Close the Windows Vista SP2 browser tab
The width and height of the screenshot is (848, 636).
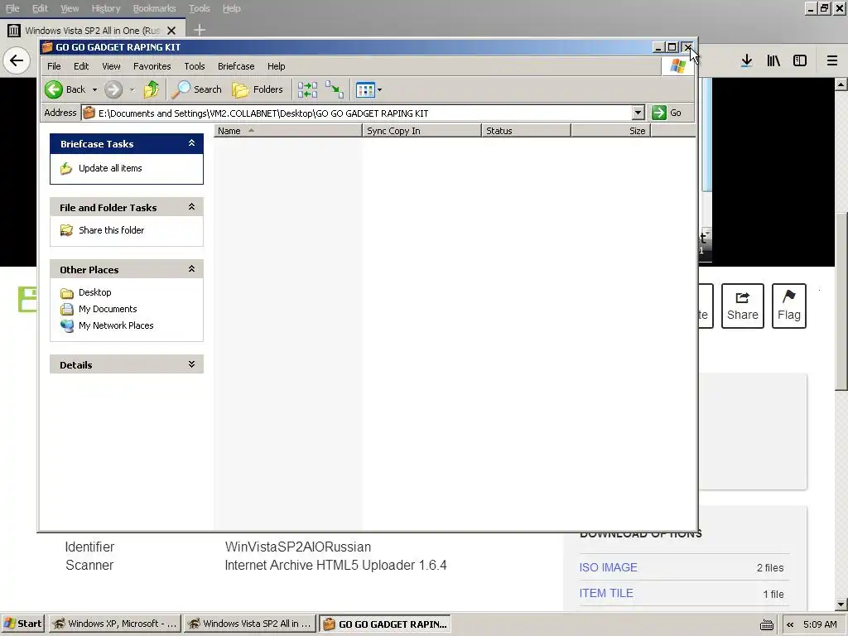point(171,31)
